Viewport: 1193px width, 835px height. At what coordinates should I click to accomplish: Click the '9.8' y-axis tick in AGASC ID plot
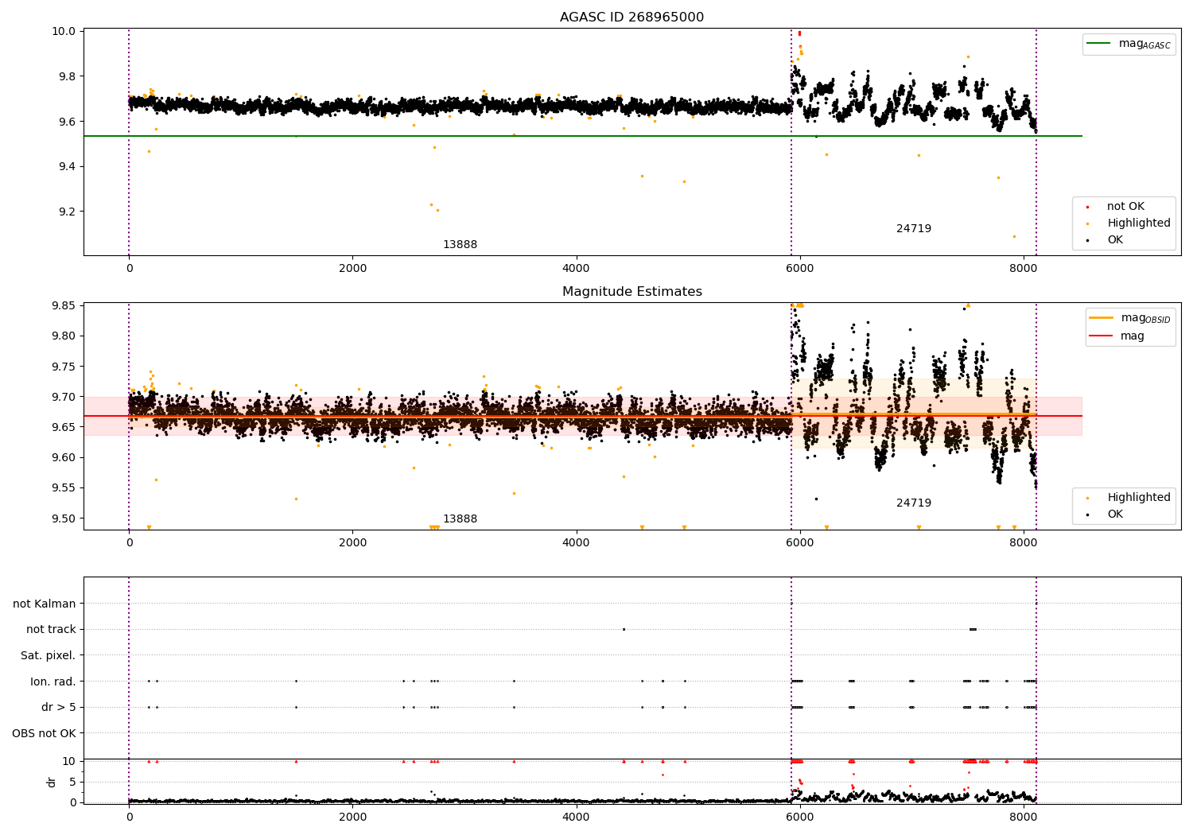tap(68, 77)
